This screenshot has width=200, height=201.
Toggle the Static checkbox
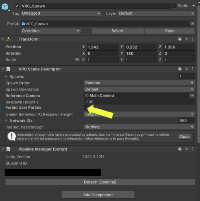click(174, 6)
